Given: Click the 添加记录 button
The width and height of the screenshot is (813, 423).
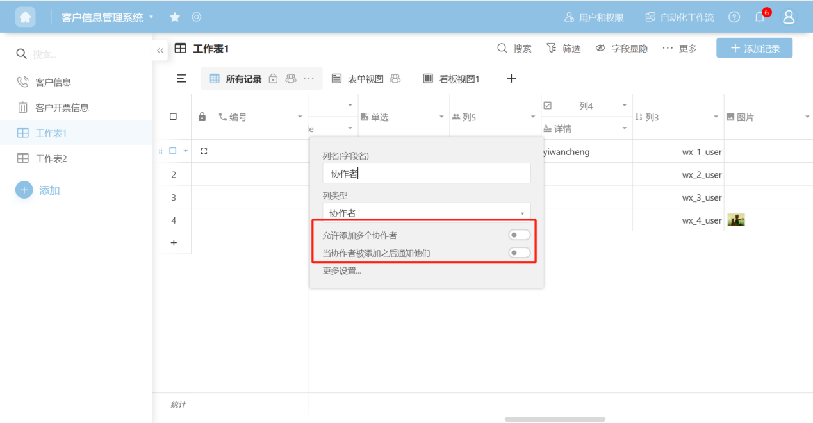Looking at the screenshot, I should pos(754,48).
